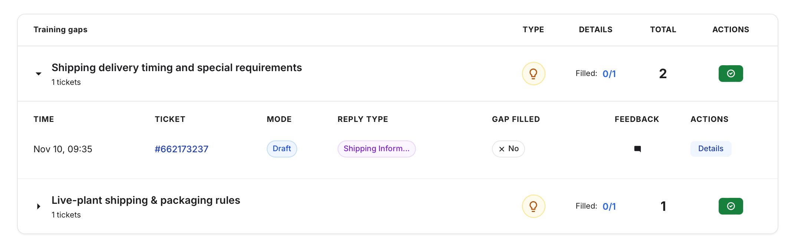Open ticket #662173237
This screenshot has width=791, height=249.
click(x=181, y=149)
